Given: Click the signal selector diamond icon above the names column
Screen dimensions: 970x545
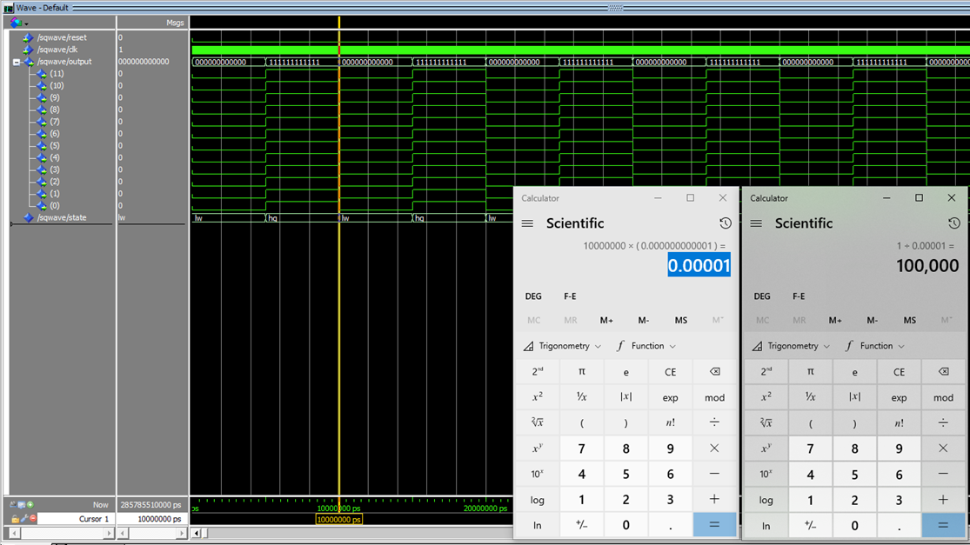Looking at the screenshot, I should click(15, 23).
